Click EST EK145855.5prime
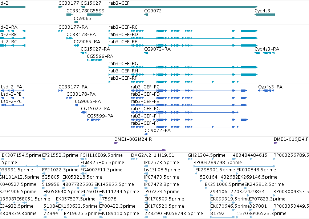The image size is (309, 219). click(x=114, y=184)
